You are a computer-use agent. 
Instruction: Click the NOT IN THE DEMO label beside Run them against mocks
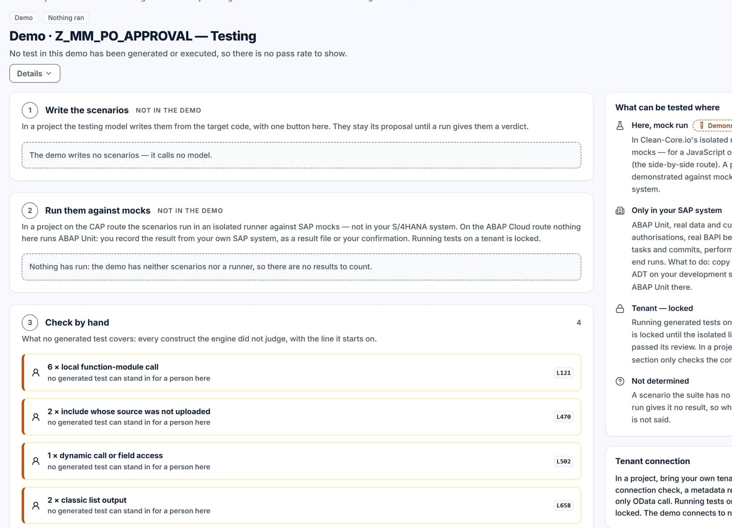(190, 211)
